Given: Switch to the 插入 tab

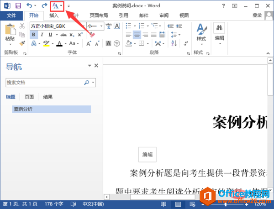Looking at the screenshot, I should tap(54, 16).
